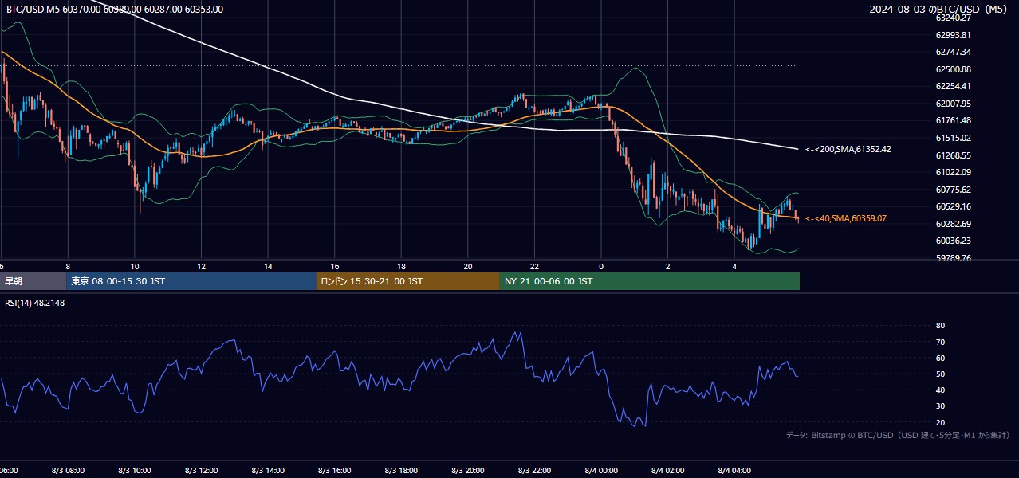Click the 8/3 22:00 time axis label
The image size is (1019, 478).
click(534, 471)
